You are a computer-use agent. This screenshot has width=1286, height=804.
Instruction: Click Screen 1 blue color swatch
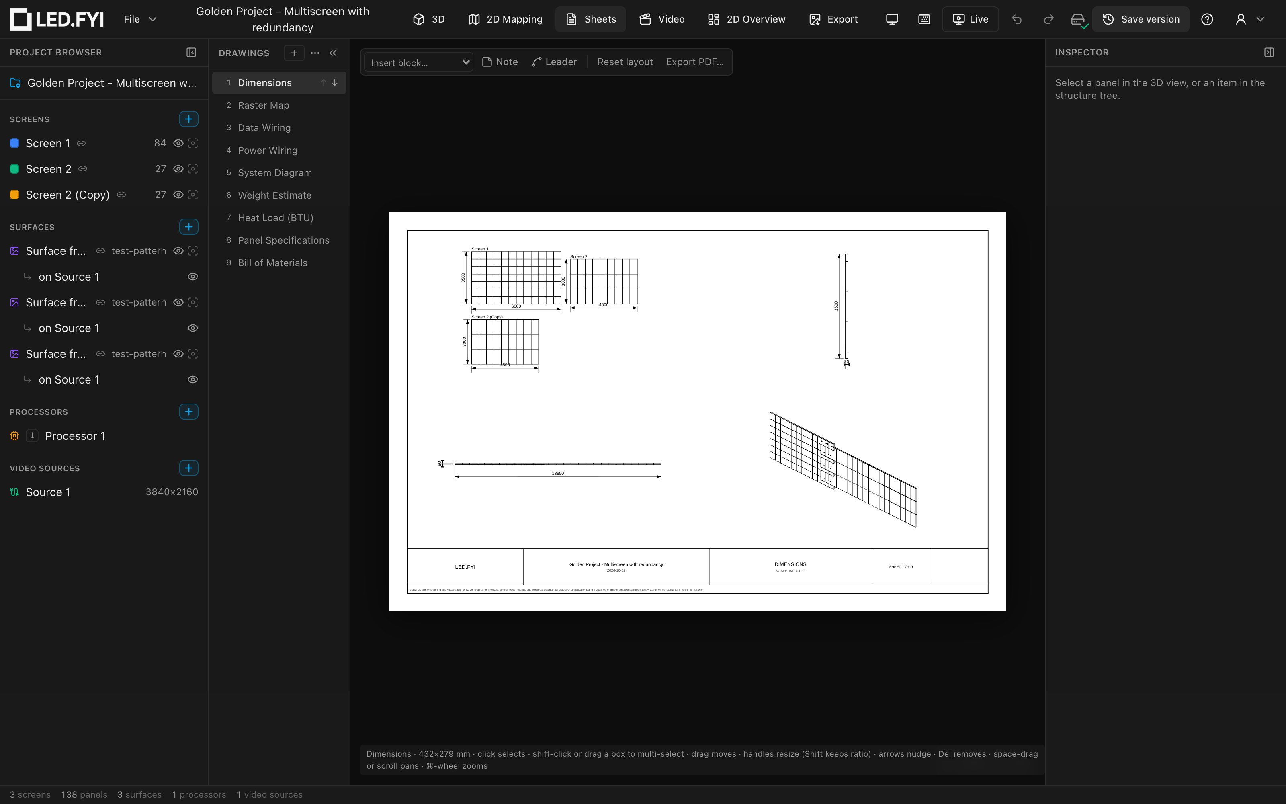point(15,143)
